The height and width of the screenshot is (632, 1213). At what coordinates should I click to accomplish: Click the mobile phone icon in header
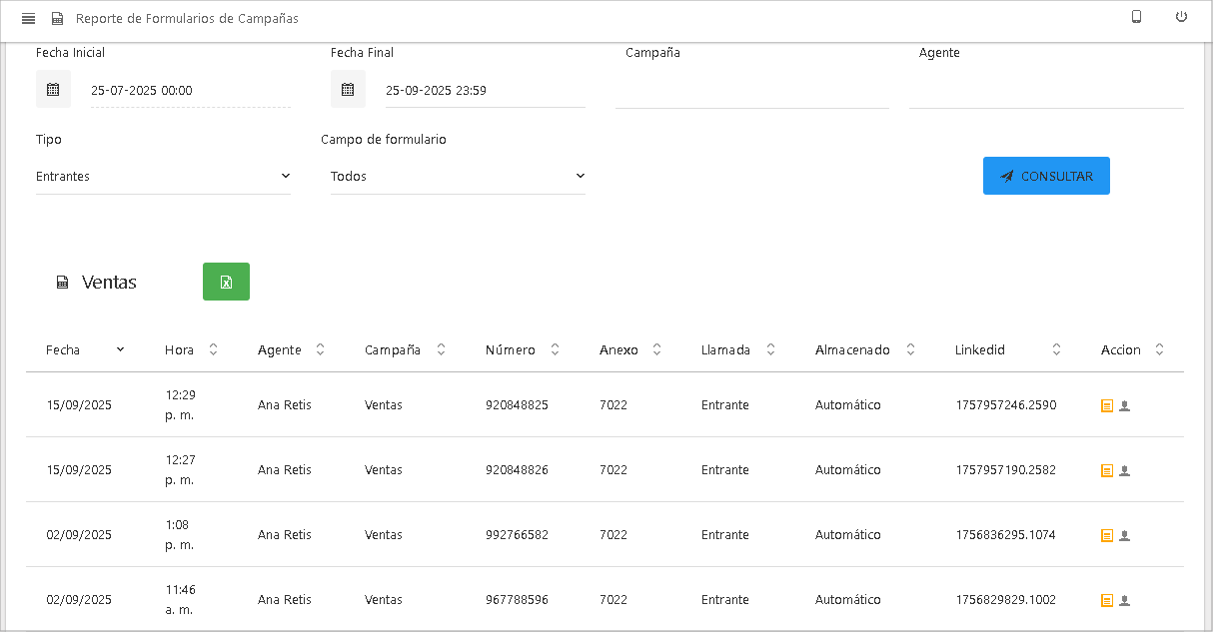1136,17
